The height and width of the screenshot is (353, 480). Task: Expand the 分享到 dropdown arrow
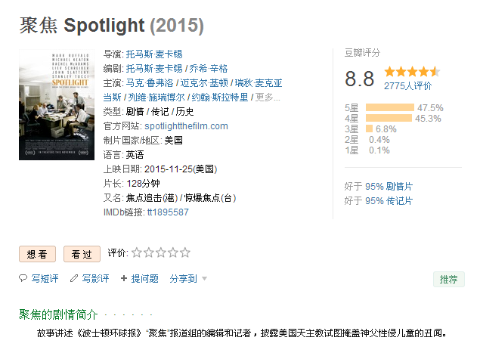point(205,279)
